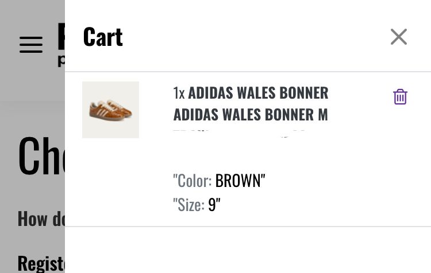Select the Color: BROWN attribute text
Image resolution: width=431 pixels, height=273 pixels.
point(219,181)
